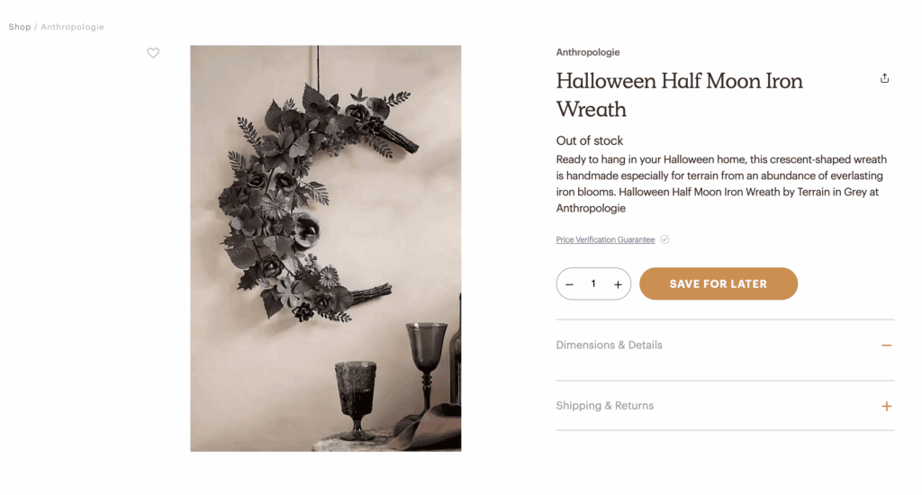Expand Shipping & Returns plus icon
922x495 pixels.
(x=886, y=406)
